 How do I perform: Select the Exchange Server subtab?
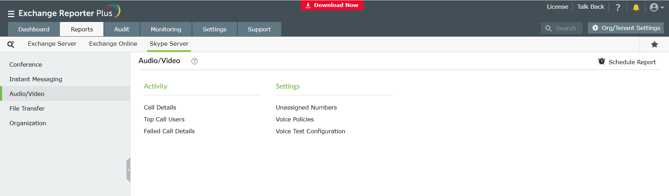click(x=52, y=44)
